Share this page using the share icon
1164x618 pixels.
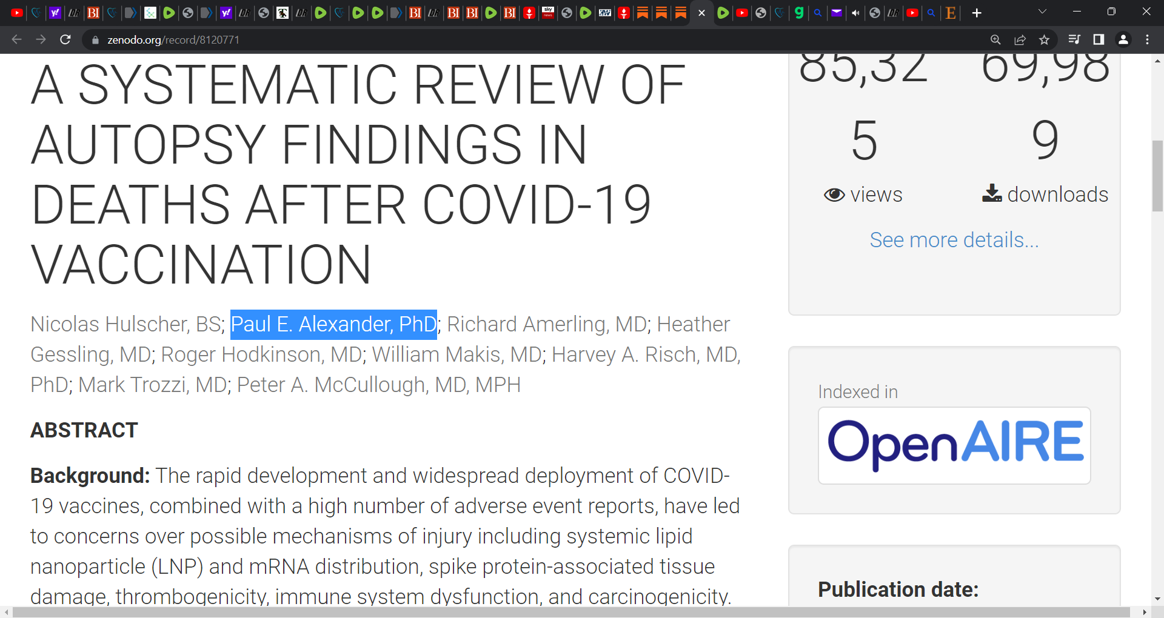pyautogui.click(x=1020, y=39)
